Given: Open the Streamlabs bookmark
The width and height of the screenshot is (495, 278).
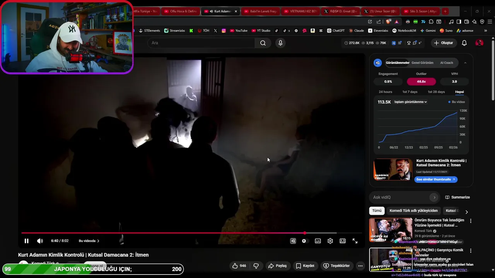Looking at the screenshot, I should pos(174,31).
